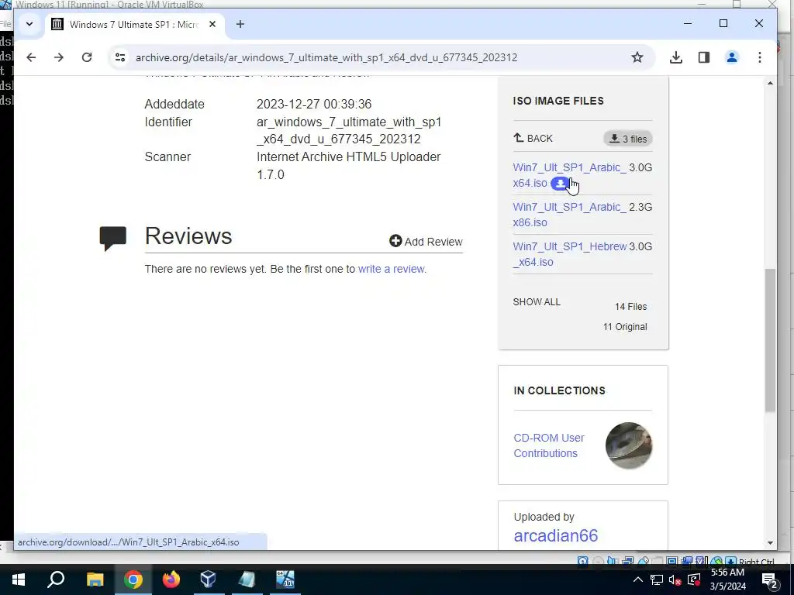Image resolution: width=794 pixels, height=595 pixels.
Task: Click '14 Files' count text
Action: 630,307
